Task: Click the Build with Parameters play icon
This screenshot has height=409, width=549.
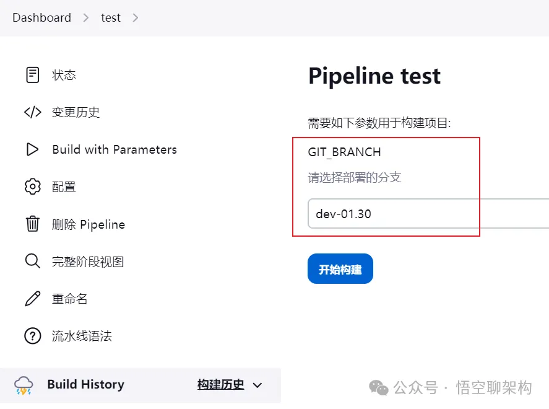Action: click(32, 149)
